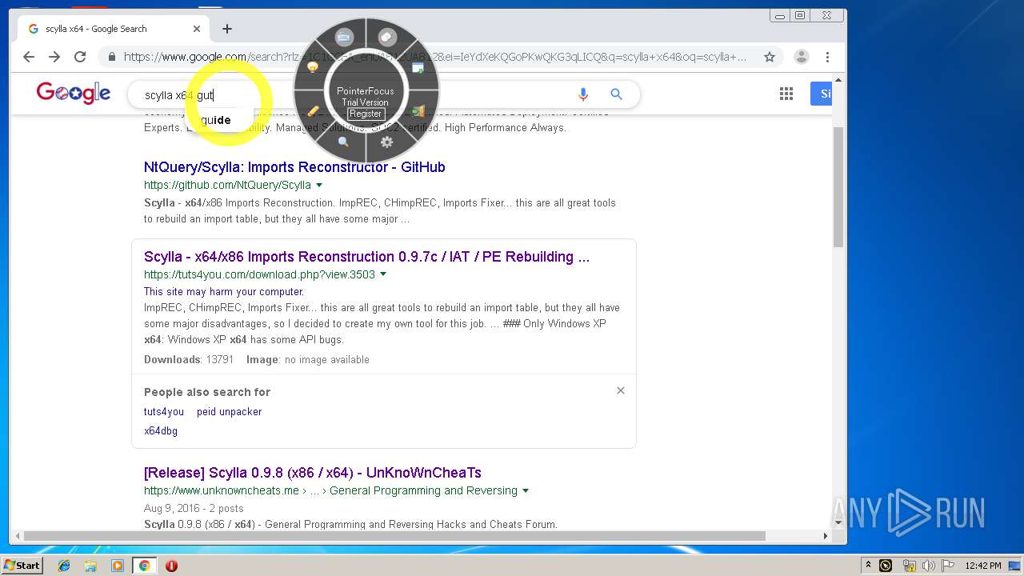Go forward in Chrome
Viewport: 1024px width, 576px height.
[54, 57]
